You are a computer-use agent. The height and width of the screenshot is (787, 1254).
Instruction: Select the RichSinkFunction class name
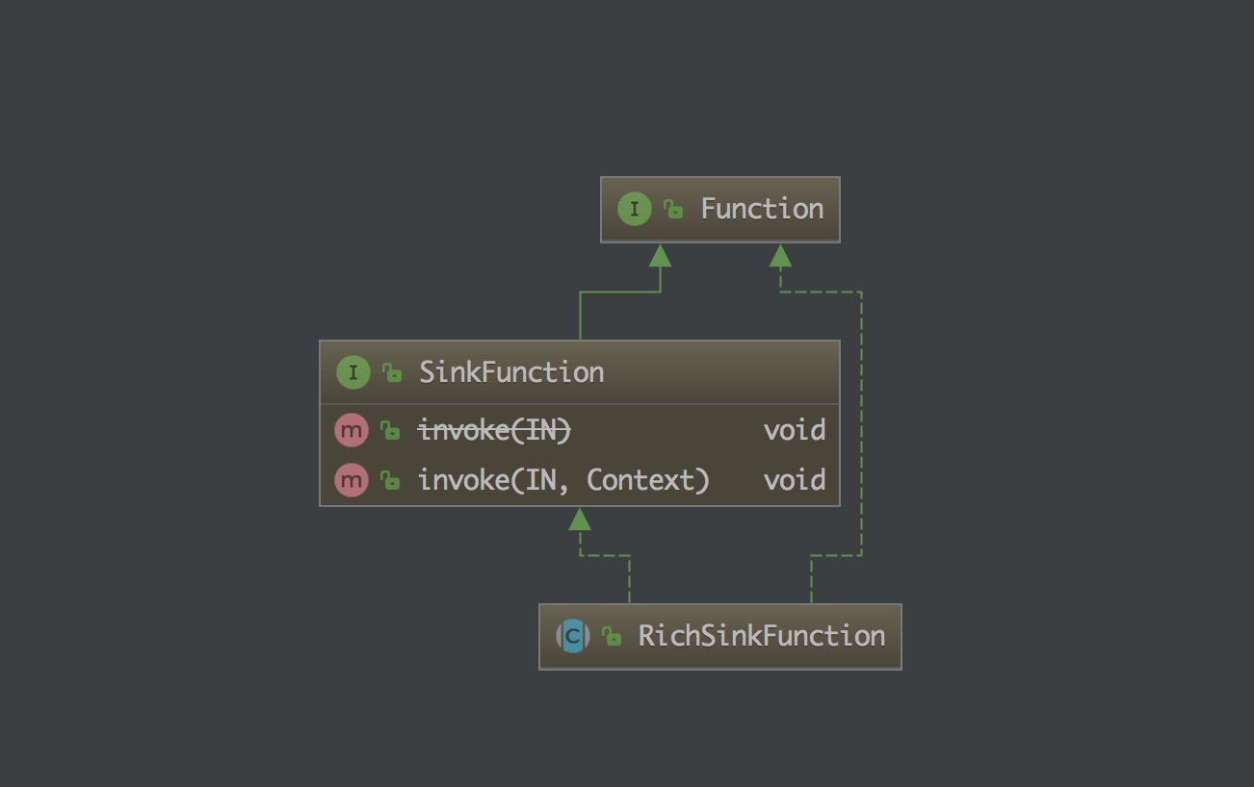pyautogui.click(x=761, y=636)
